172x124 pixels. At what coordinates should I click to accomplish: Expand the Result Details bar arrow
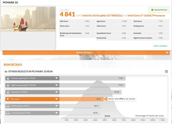[167, 53]
